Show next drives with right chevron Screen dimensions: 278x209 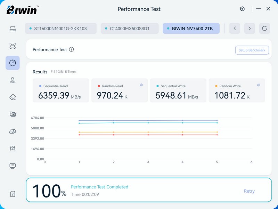coord(250,29)
